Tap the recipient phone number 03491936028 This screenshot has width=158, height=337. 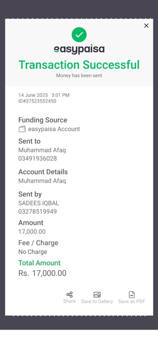pos(37,159)
